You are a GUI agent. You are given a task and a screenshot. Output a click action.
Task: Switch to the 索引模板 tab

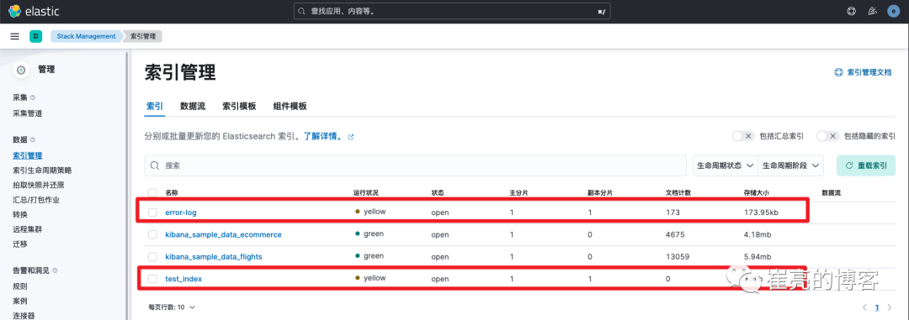(x=239, y=107)
